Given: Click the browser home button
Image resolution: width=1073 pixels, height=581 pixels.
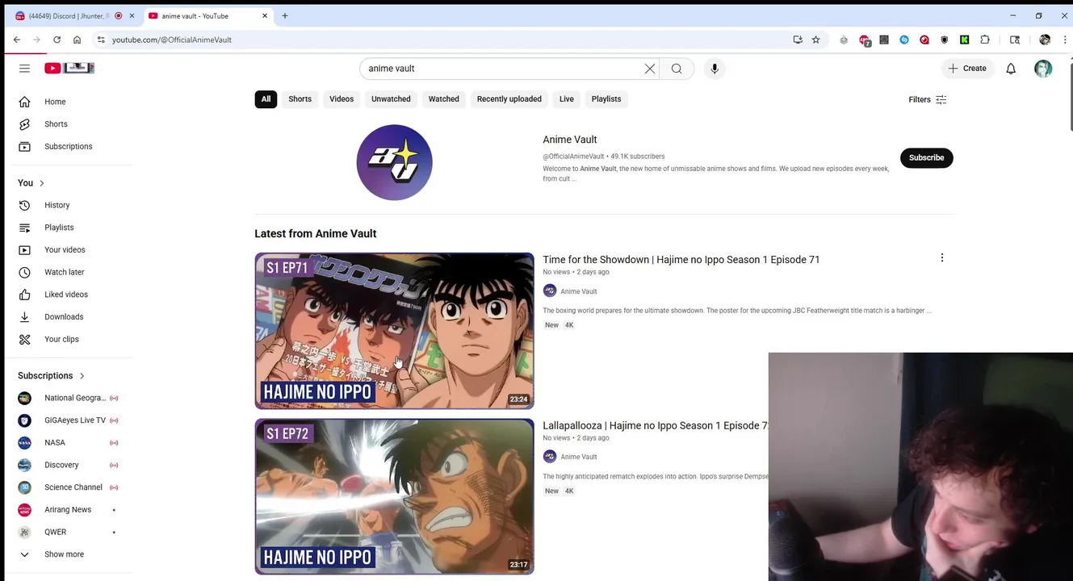Looking at the screenshot, I should pyautogui.click(x=77, y=40).
